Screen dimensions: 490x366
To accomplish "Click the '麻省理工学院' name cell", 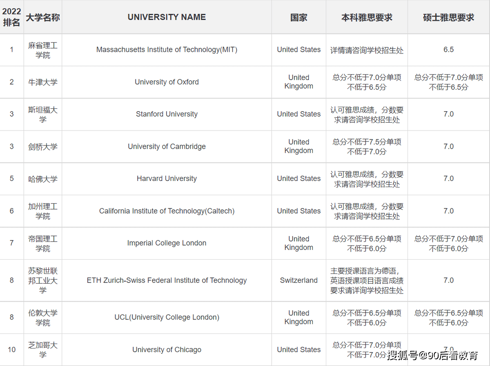I will 43,50.
